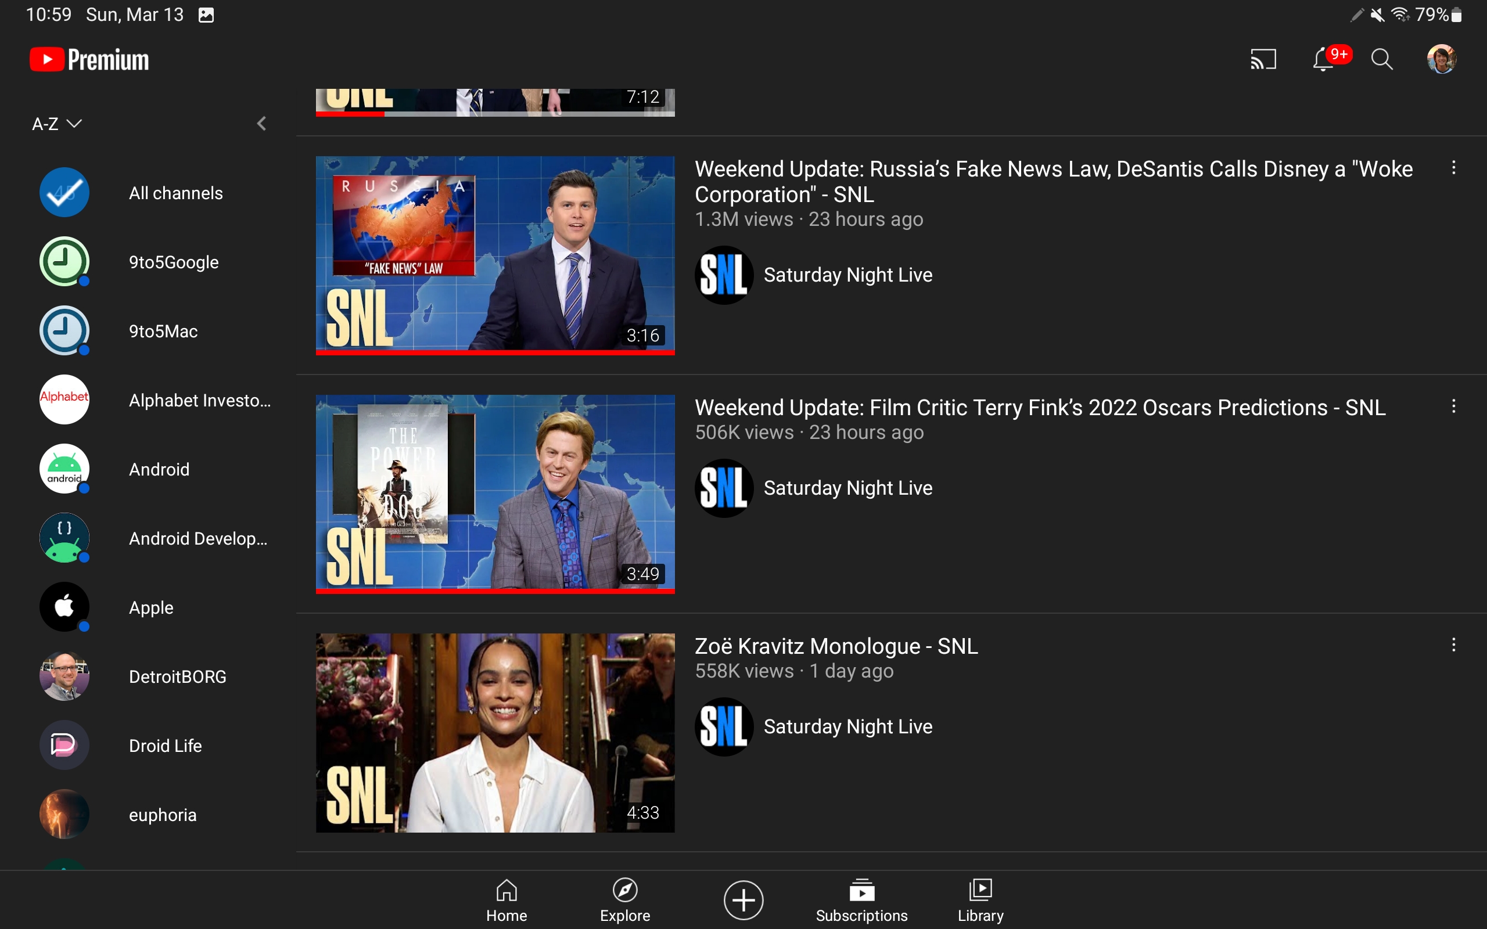Select the Zoë Kravitz Monologue thumbnail
The image size is (1487, 929).
point(494,732)
